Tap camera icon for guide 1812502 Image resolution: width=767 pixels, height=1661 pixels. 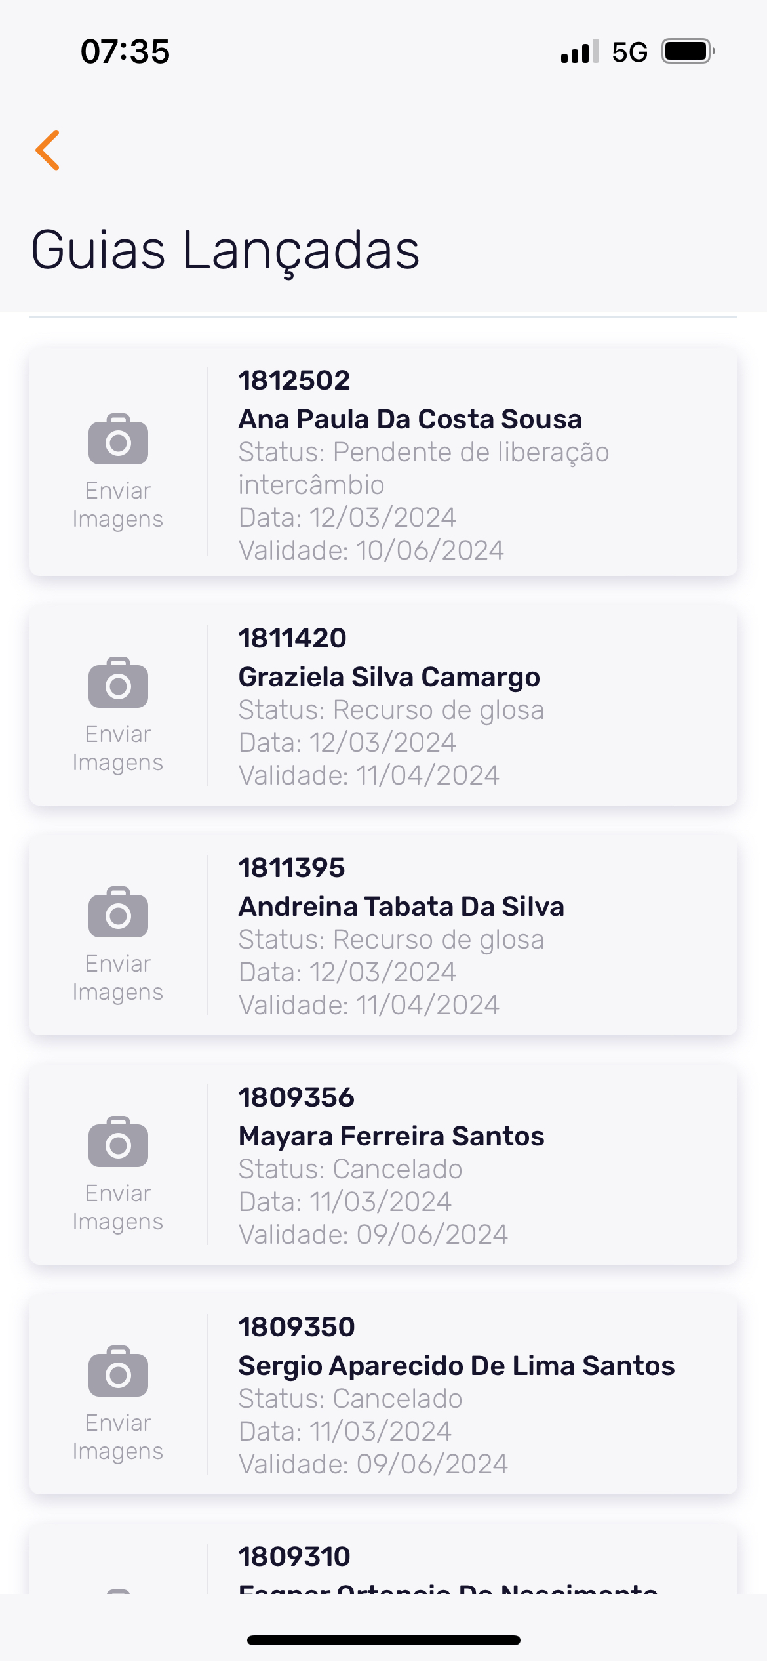point(118,440)
